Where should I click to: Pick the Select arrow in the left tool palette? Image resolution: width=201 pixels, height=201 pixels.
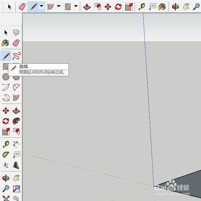(6, 33)
